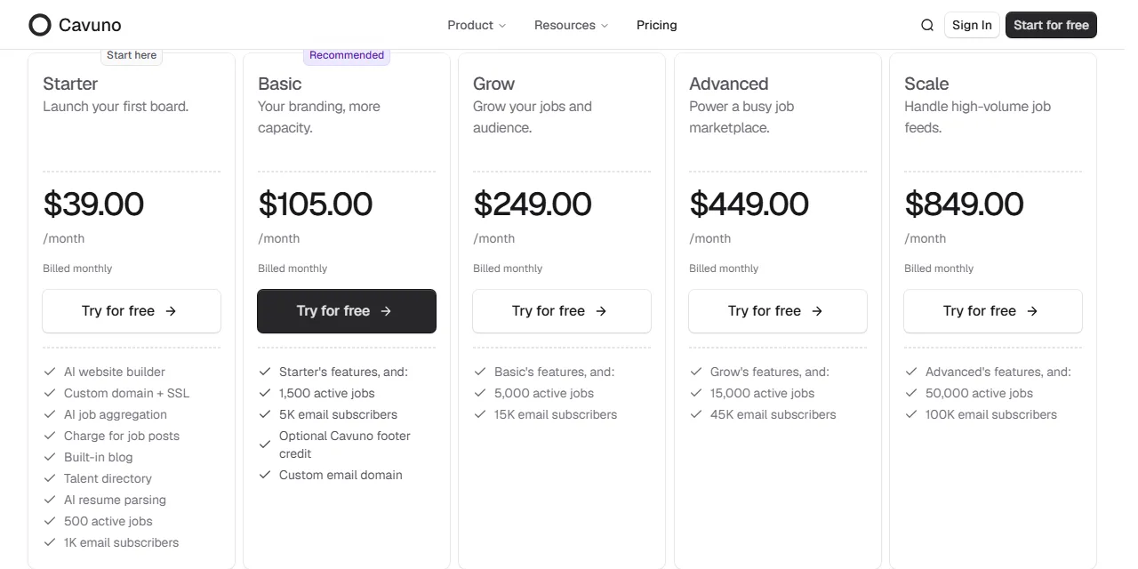The image size is (1138, 569).
Task: Click checkmark beside Basic's features, and:
Action: pyautogui.click(x=480, y=372)
